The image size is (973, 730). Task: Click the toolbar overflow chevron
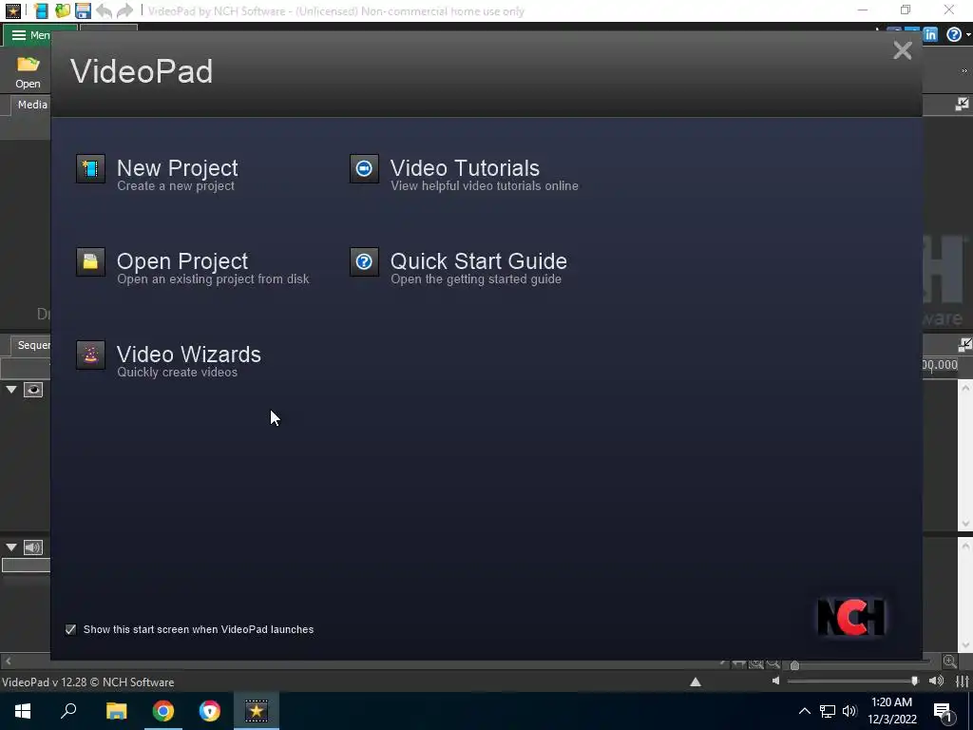click(964, 70)
